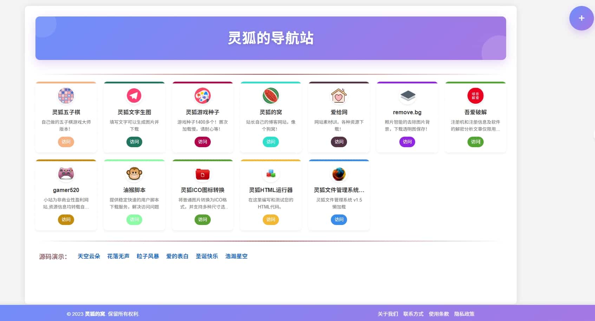Visit 油猴脚本 via its 访问 button
This screenshot has width=595, height=321.
pos(134,220)
